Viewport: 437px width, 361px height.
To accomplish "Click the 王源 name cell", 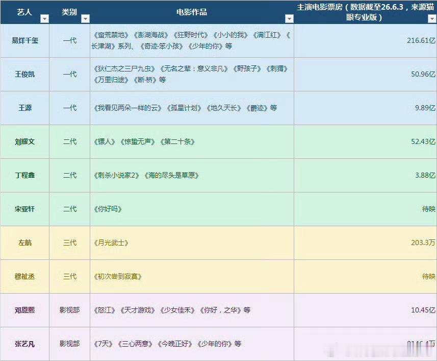I will [25, 108].
